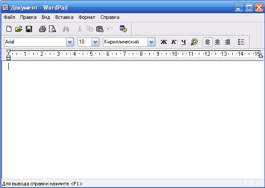This screenshot has height=188, width=265.
Task: Open the Файл menu
Action: tap(10, 17)
